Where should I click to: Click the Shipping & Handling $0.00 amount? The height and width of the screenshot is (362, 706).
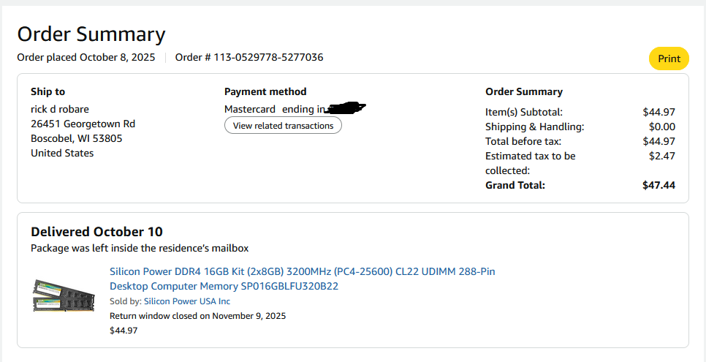(x=661, y=127)
